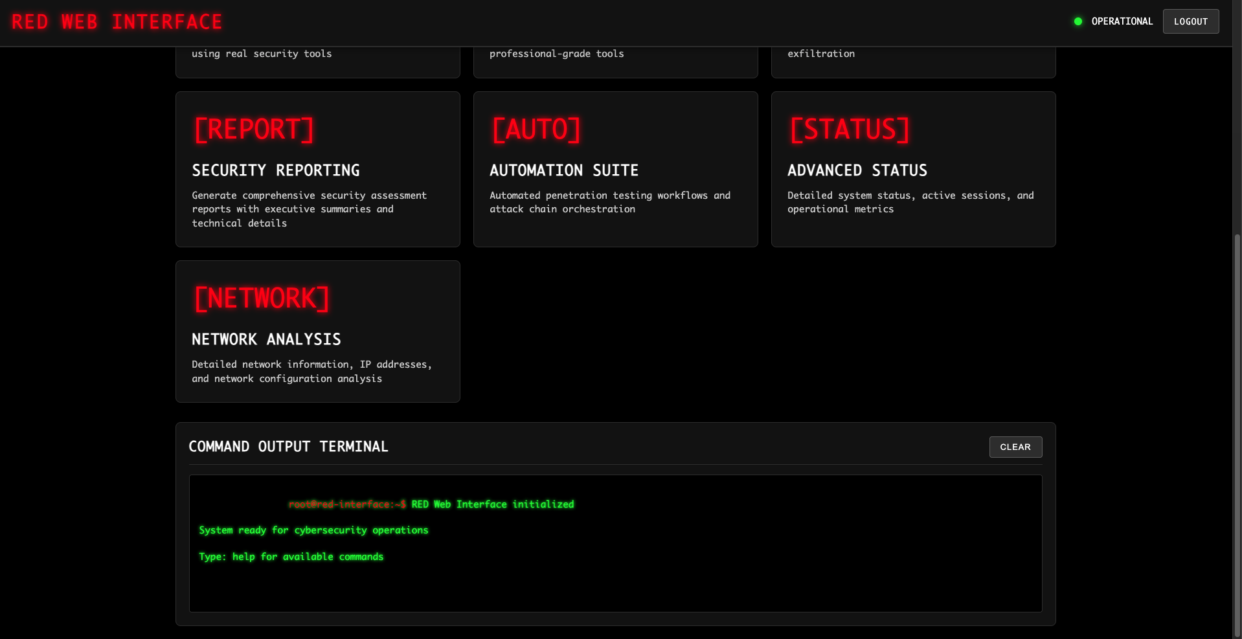Click the [STATUS] card icon

point(850,129)
